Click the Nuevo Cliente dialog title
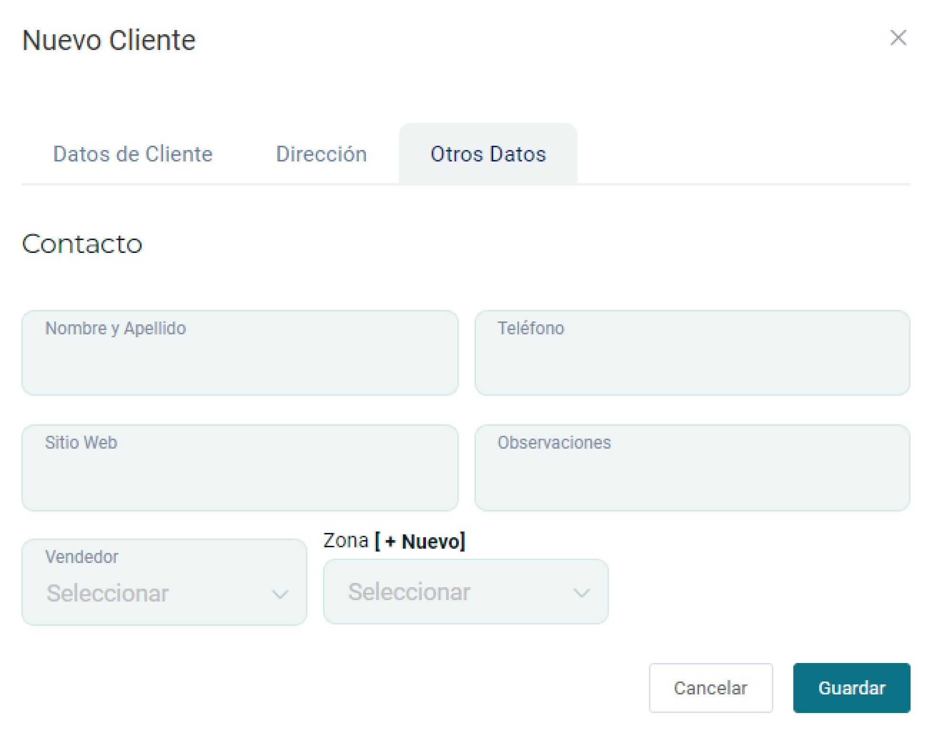Screen dimensions: 932x743 click(109, 40)
